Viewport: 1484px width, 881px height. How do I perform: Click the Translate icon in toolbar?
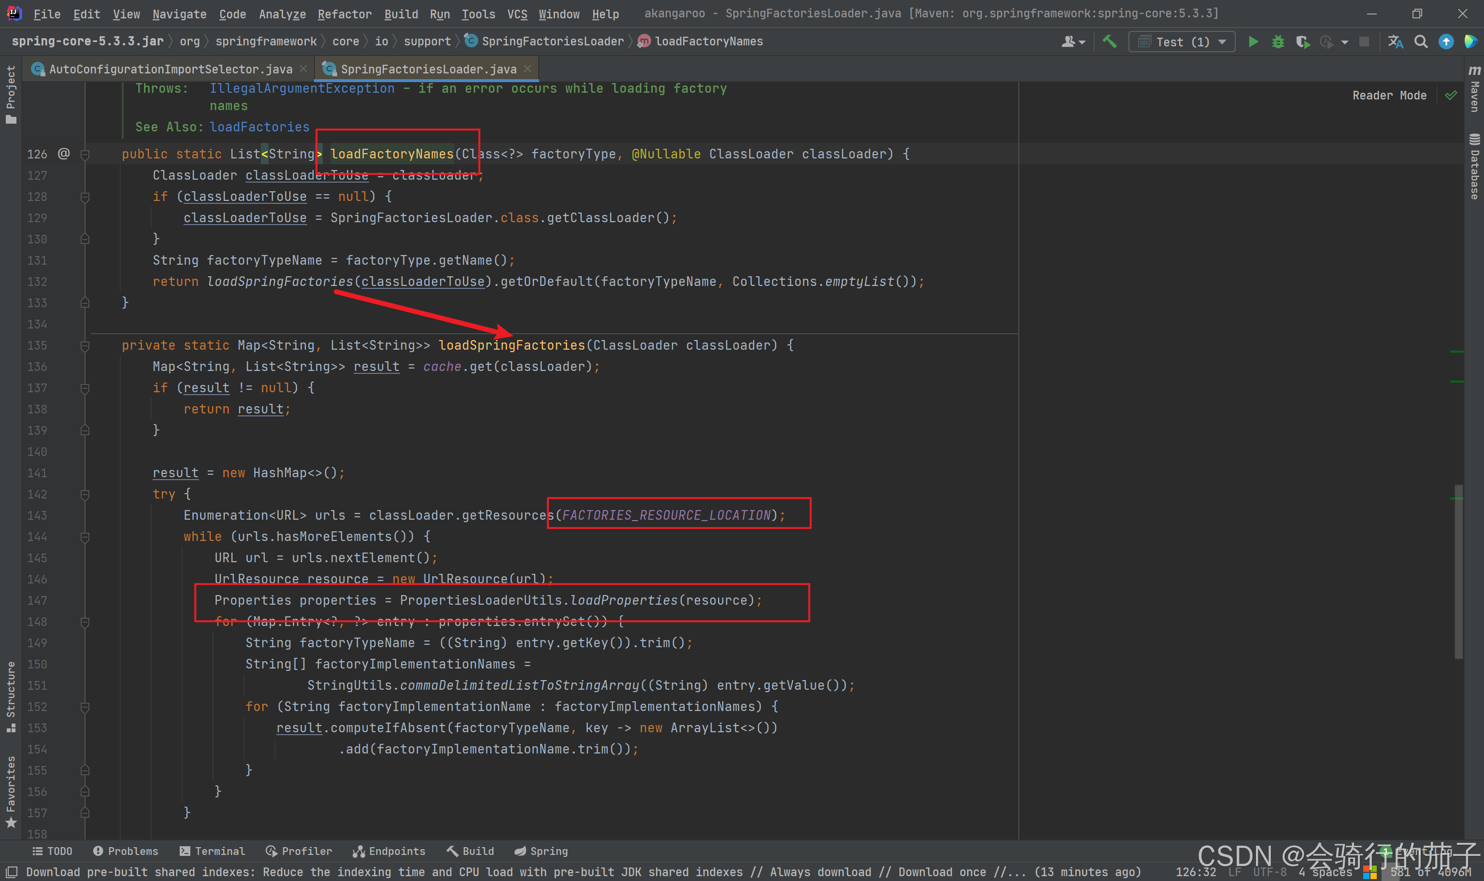pos(1396,42)
